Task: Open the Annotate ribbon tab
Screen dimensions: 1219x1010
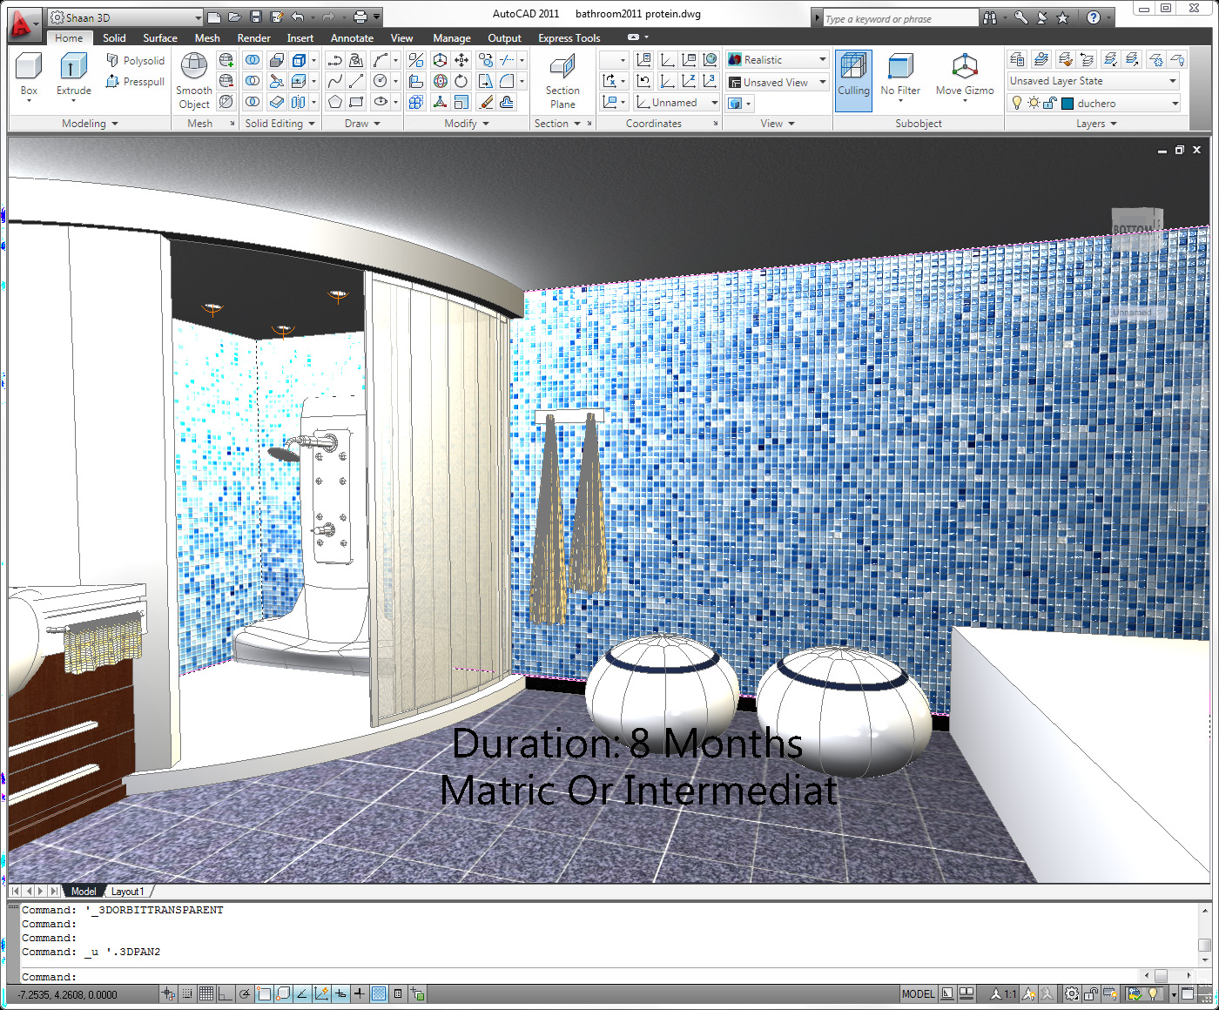Action: tap(352, 38)
